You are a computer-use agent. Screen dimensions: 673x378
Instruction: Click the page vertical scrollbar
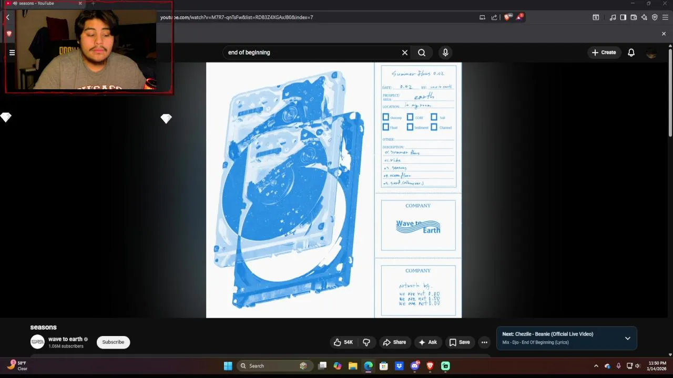click(670, 92)
